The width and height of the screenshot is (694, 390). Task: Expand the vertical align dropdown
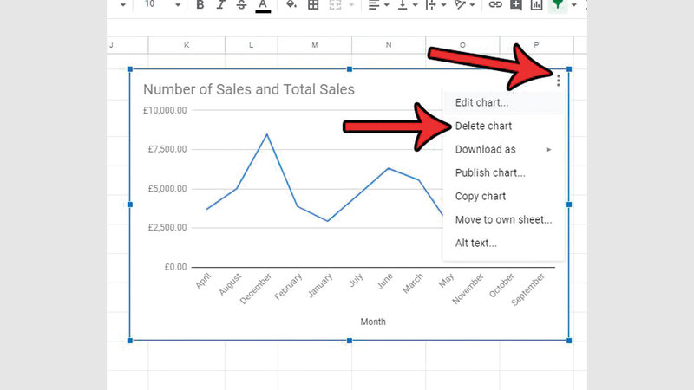(x=409, y=5)
